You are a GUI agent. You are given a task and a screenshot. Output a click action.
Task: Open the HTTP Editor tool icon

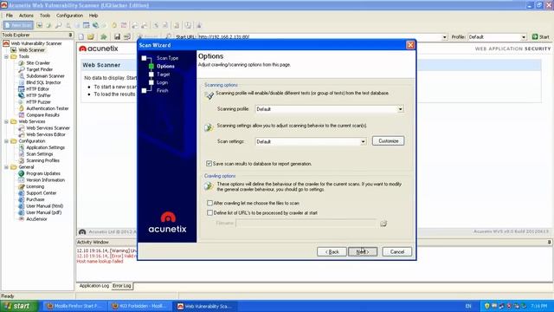coord(21,88)
